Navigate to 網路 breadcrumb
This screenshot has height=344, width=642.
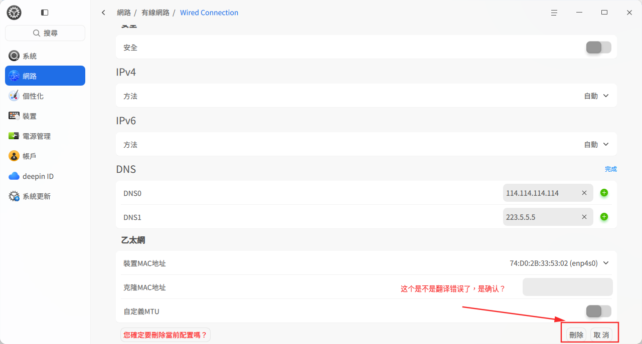[124, 13]
